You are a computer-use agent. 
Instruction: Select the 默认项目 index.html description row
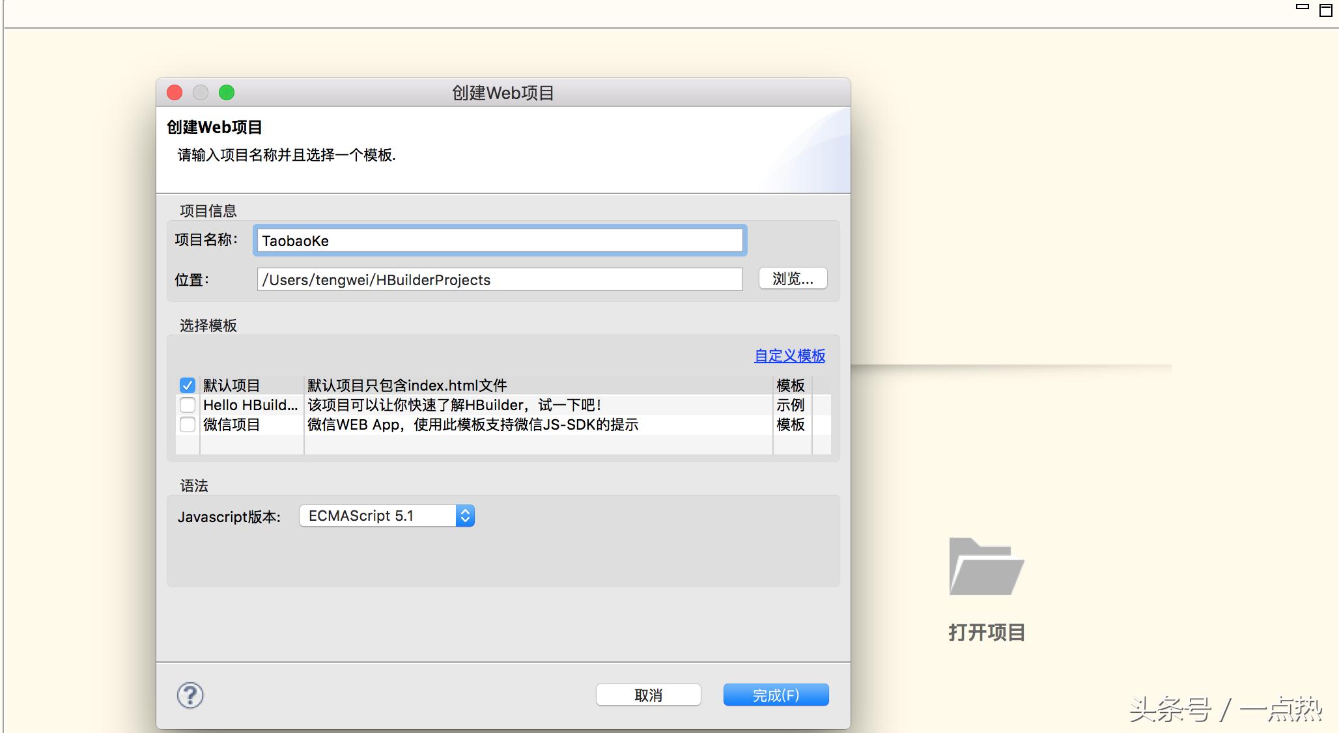(x=407, y=385)
